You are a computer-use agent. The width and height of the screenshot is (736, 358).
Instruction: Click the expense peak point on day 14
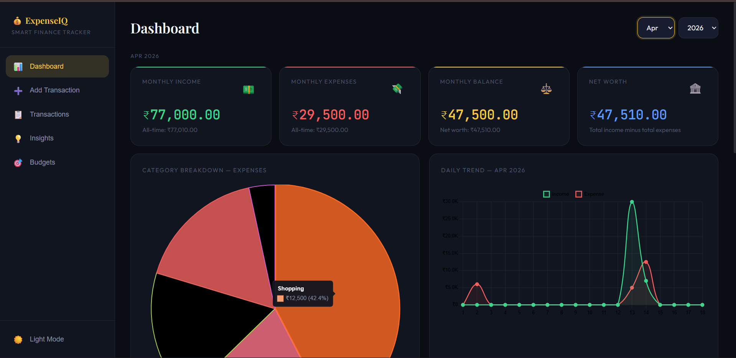point(646,262)
